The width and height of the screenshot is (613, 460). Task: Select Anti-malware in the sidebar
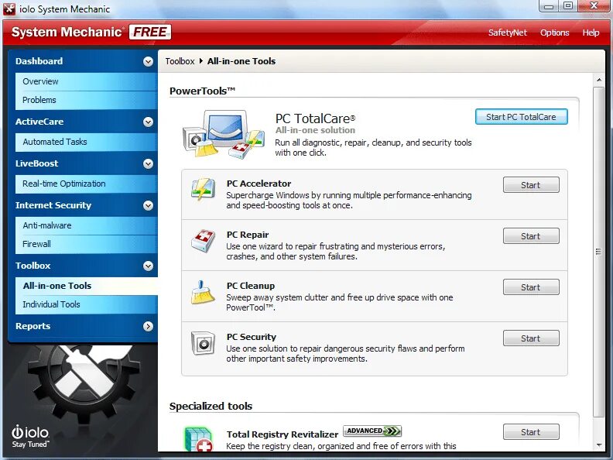coord(86,225)
